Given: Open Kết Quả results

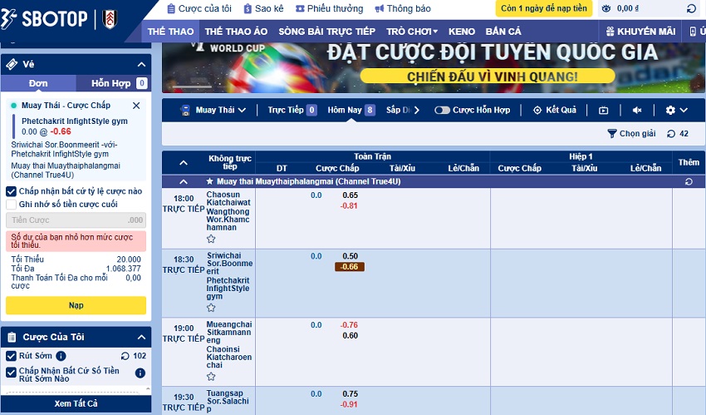Looking at the screenshot, I should [555, 110].
